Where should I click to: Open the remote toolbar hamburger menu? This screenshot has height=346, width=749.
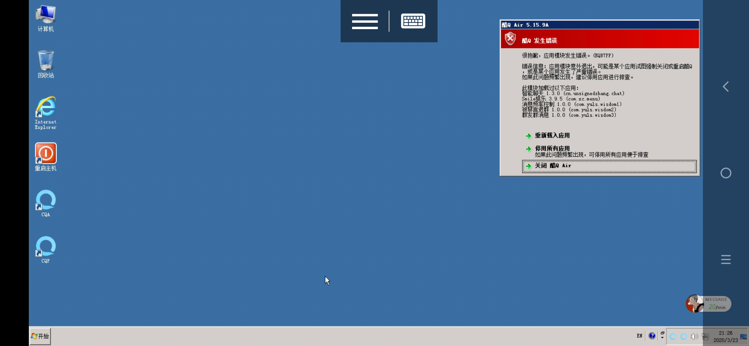tap(365, 21)
